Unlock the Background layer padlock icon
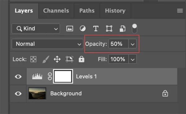 [165, 93]
